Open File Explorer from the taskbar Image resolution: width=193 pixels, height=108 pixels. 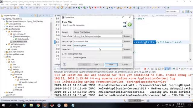click(31, 105)
